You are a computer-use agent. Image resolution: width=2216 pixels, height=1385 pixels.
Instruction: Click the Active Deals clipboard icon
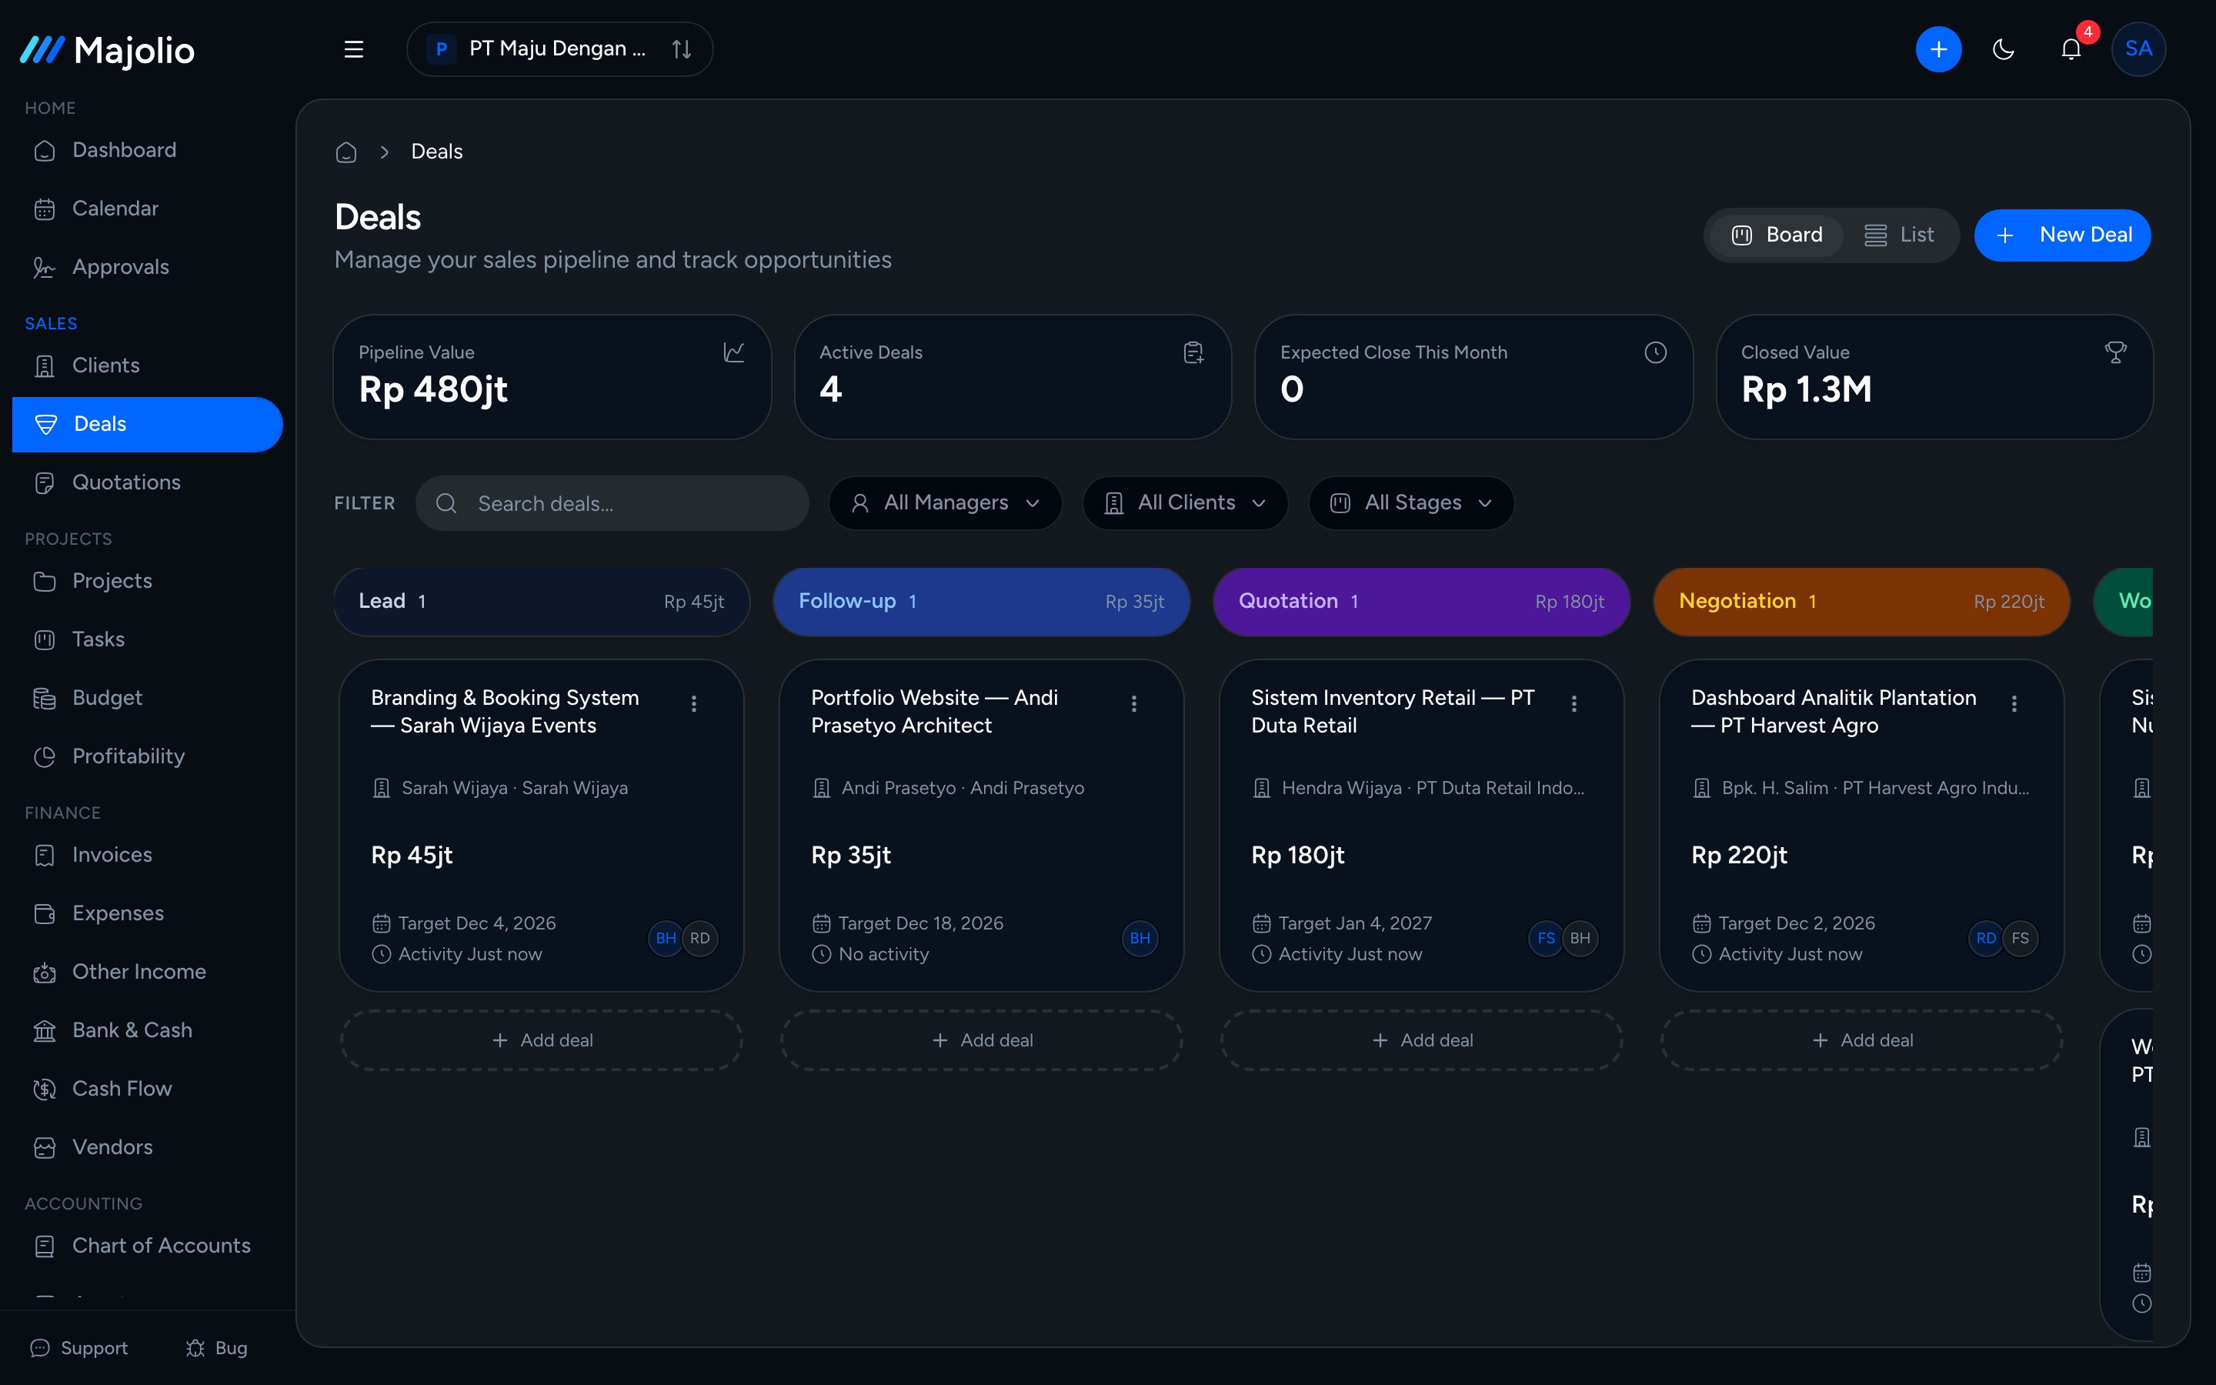click(x=1193, y=352)
